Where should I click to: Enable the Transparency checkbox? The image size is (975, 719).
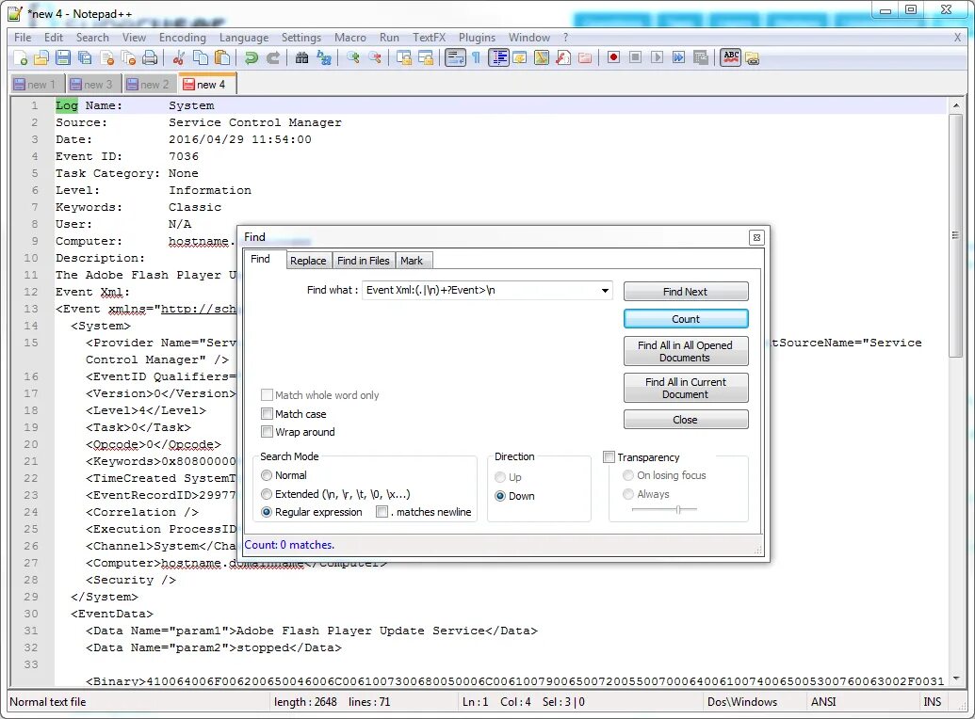click(609, 457)
